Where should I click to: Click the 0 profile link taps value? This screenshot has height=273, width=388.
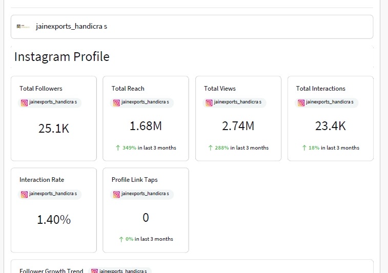pyautogui.click(x=146, y=218)
